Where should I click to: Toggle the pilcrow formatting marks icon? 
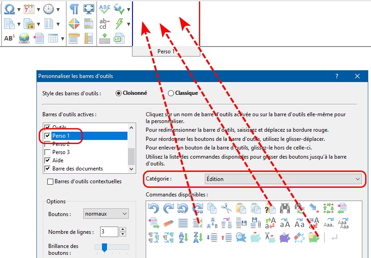pos(74,9)
